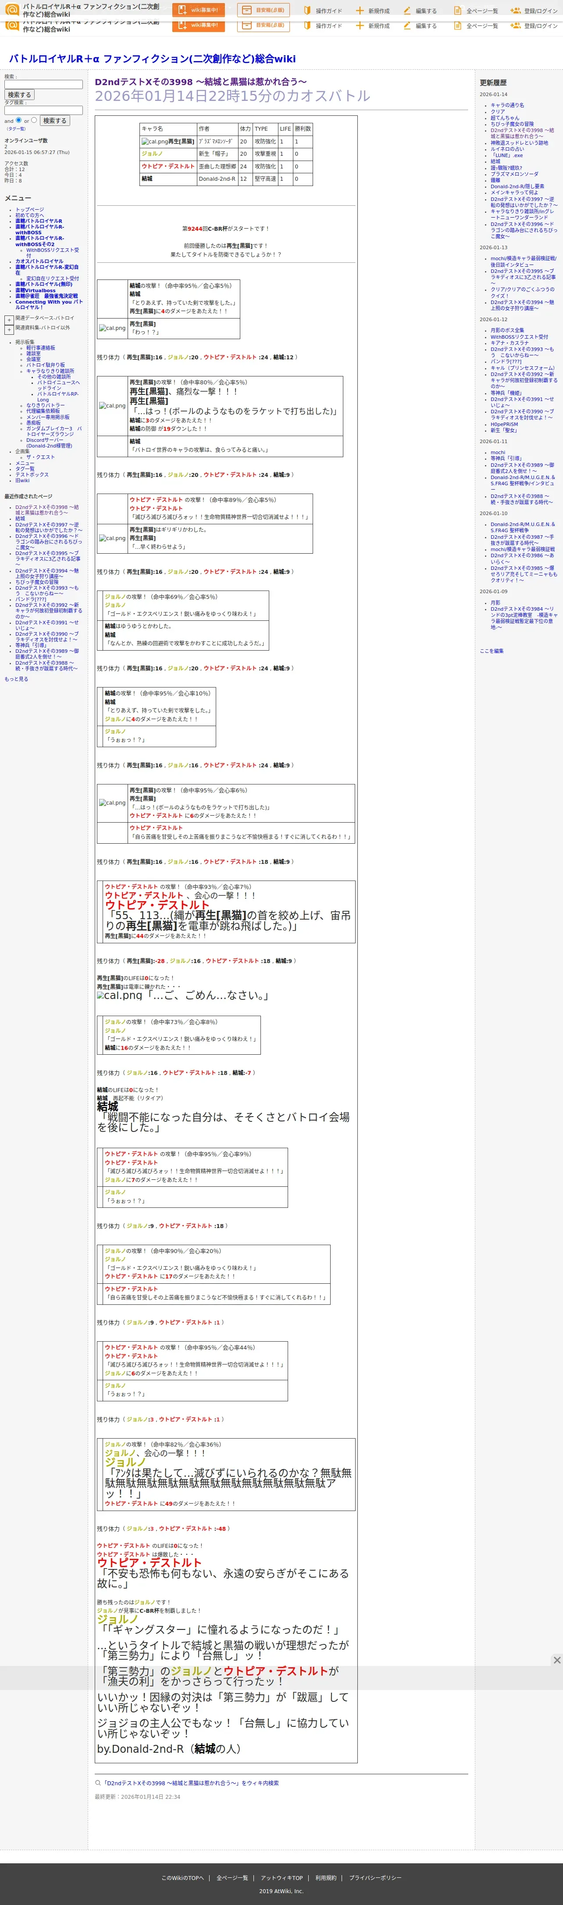Click 検索する button under the keyword field
Viewport: 563px width, 1905px height.
pos(19,95)
